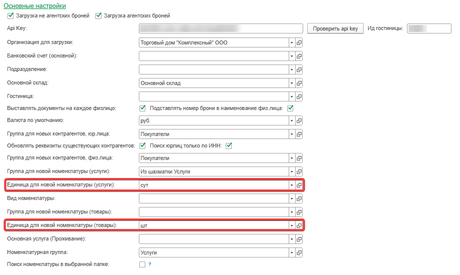Click open icon beside Банковский счет field
This screenshot has height=275, width=460.
click(300, 56)
